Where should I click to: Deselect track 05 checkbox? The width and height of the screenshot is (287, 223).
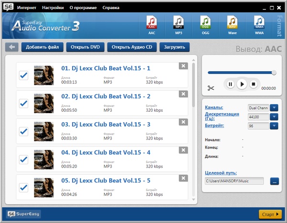click(23, 187)
